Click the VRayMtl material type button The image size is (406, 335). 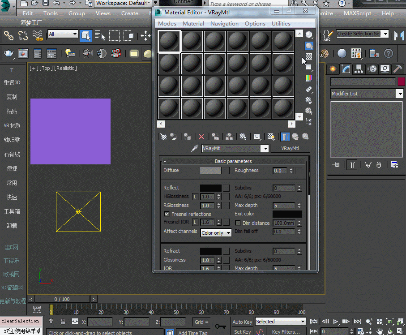coord(290,149)
